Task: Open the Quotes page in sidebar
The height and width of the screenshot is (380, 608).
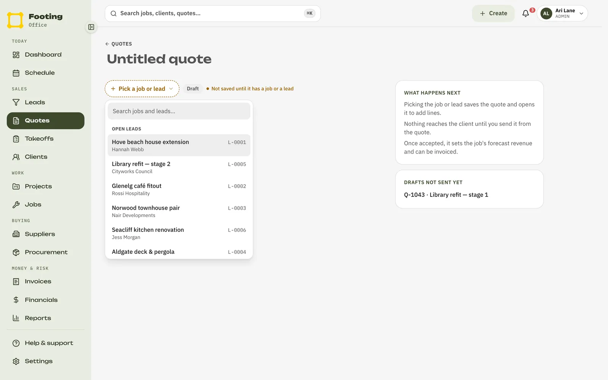Action: [x=46, y=120]
